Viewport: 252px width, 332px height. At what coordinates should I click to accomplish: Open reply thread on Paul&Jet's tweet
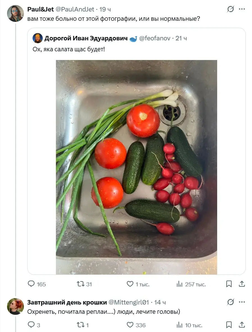pos(37,284)
